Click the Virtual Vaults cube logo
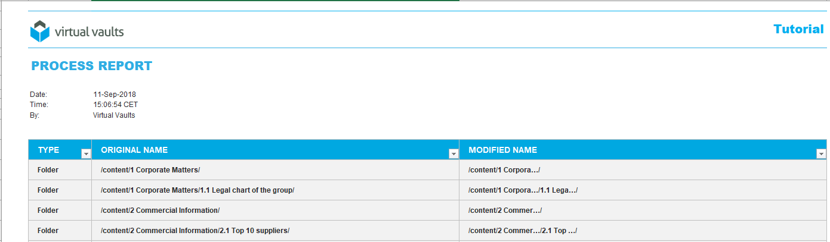This screenshot has height=242, width=830. click(39, 32)
